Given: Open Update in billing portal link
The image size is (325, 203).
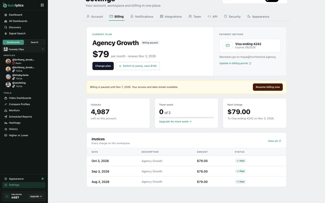Looking at the screenshot, I should (235, 63).
